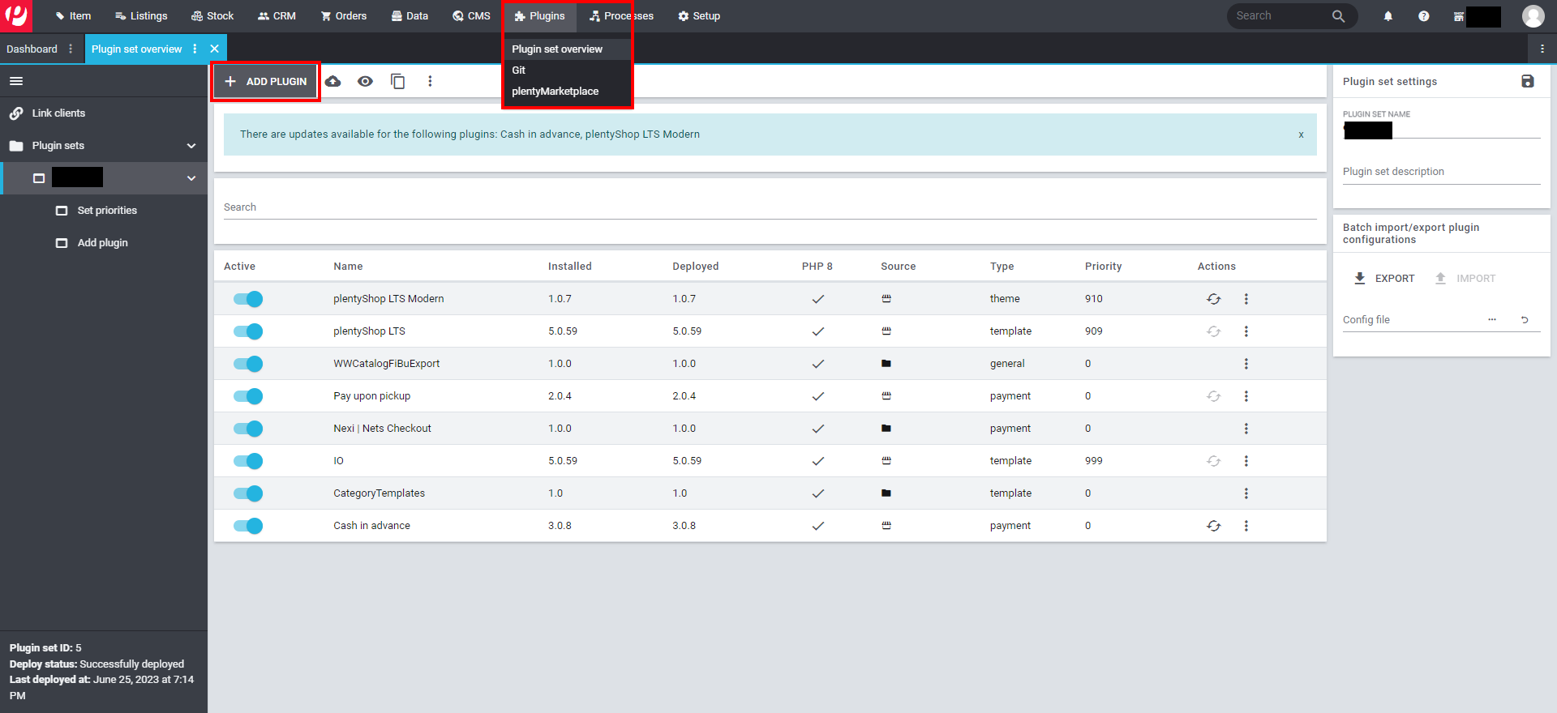Toggle CategoryTemplates active switch

tap(248, 493)
